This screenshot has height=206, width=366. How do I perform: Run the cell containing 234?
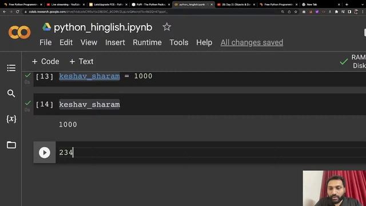click(x=45, y=153)
